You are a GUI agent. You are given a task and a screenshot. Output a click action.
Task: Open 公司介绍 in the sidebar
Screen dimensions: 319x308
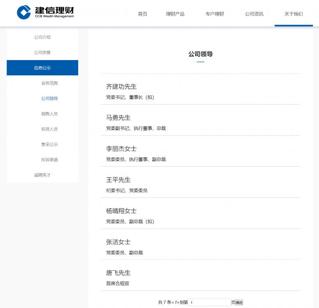[42, 37]
